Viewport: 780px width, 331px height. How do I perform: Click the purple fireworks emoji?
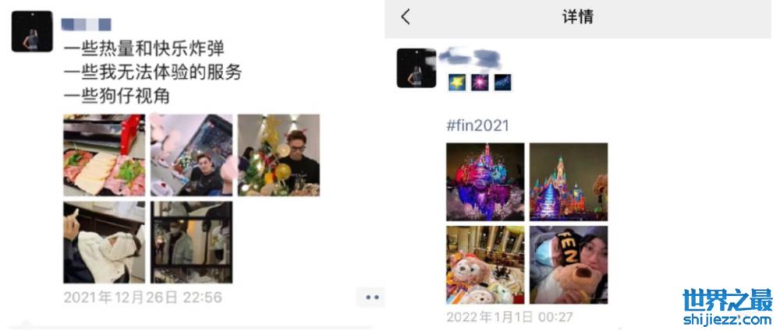480,83
